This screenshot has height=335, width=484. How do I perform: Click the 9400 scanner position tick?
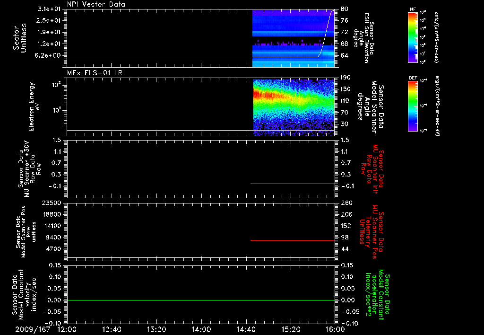click(53, 238)
